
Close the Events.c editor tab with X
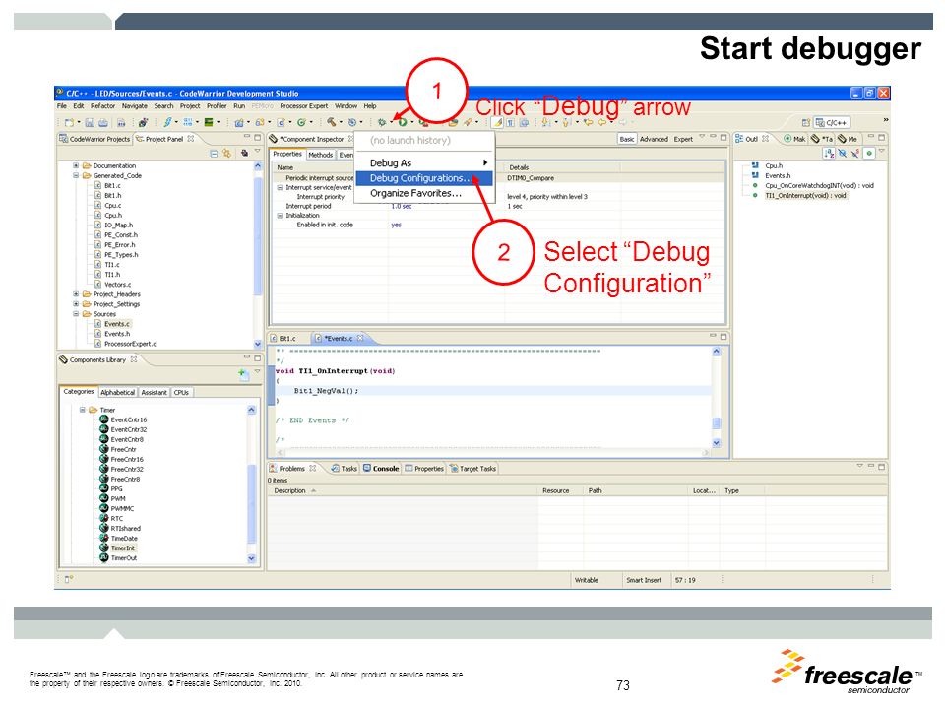point(360,338)
